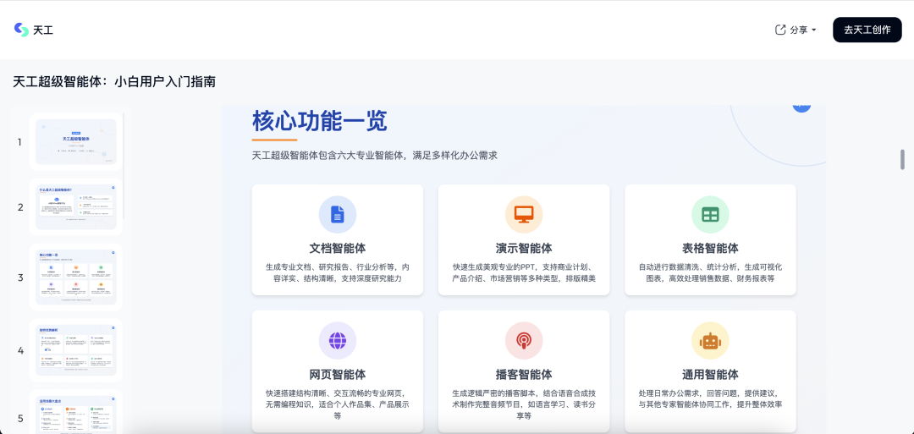
Task: Select slide 4 thumbnail
Action: pos(76,351)
